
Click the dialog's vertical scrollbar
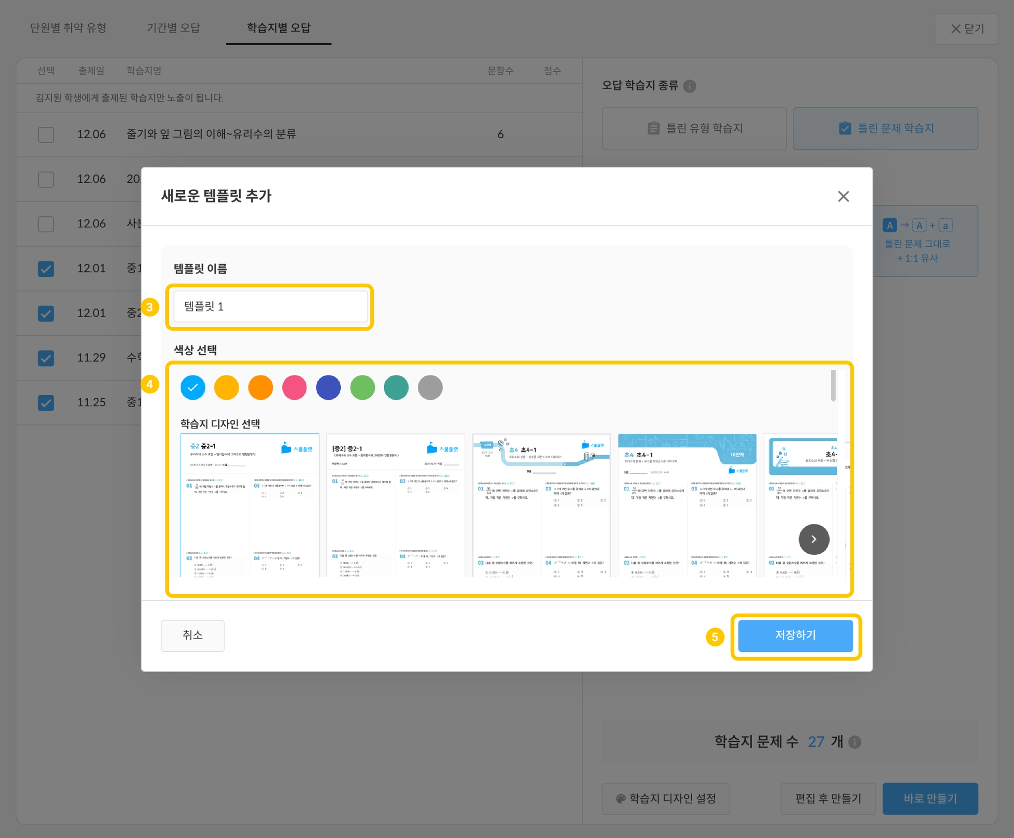tap(833, 385)
